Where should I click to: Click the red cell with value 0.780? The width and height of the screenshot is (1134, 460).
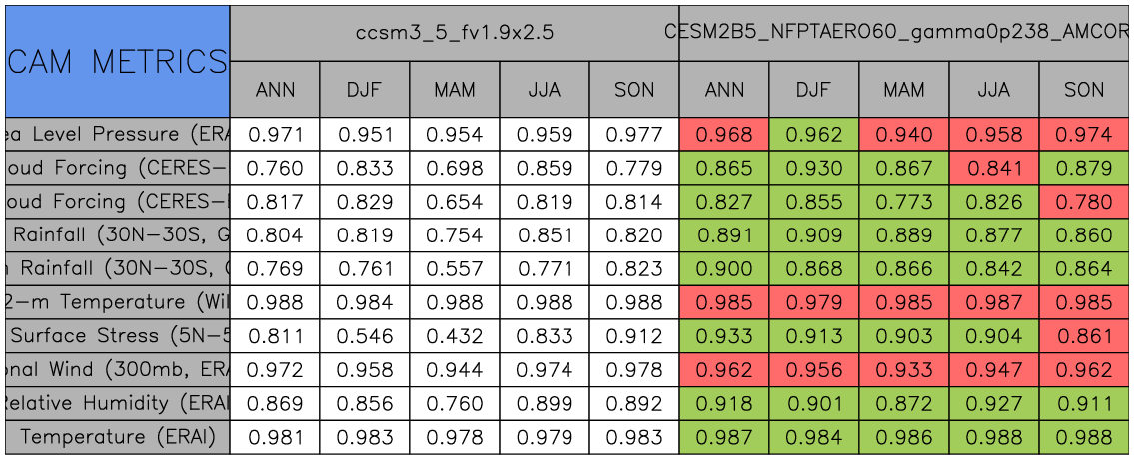click(x=1084, y=202)
